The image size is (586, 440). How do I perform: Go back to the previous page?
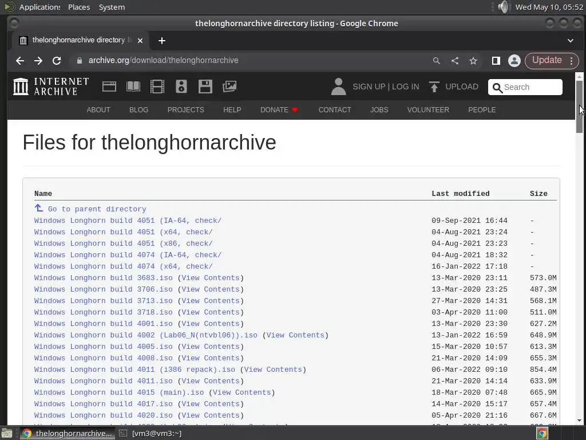(x=20, y=61)
